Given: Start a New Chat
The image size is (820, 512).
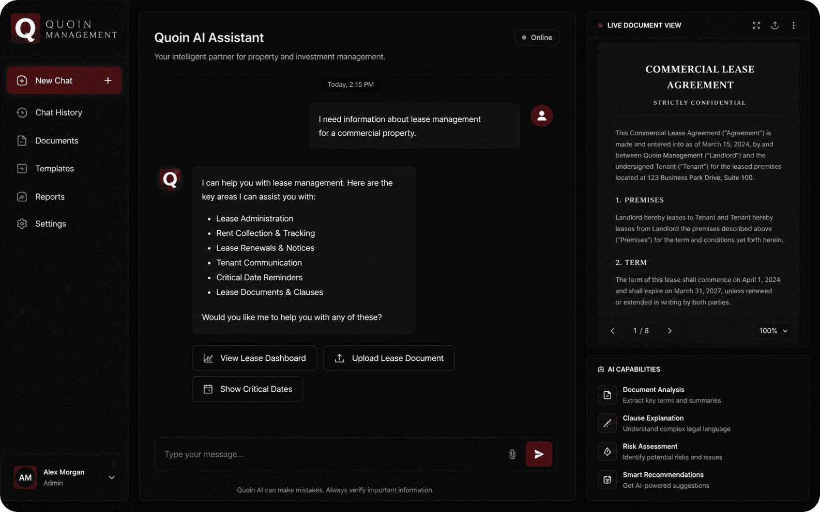Looking at the screenshot, I should pos(64,81).
